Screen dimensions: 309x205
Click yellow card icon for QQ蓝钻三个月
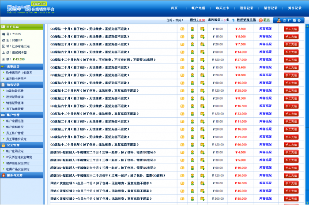pos(182,75)
